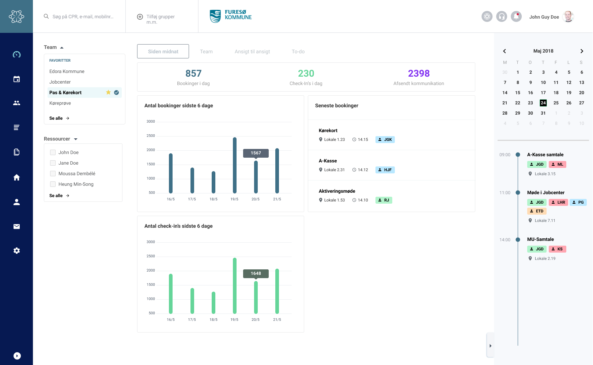Check the Moussa Dembélé resource checkbox

click(53, 174)
